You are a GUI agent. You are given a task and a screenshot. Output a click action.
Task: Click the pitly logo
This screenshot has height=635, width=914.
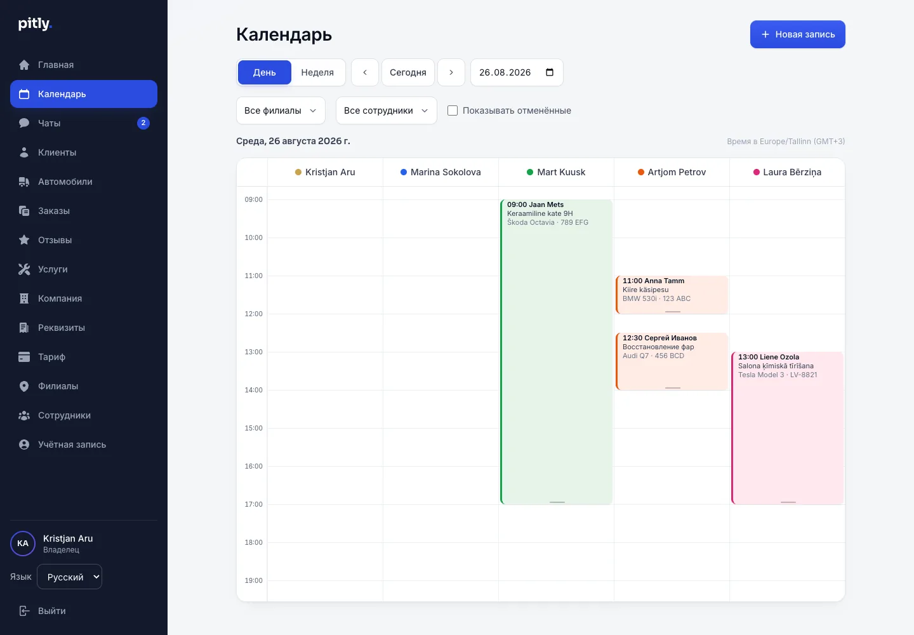(x=35, y=24)
